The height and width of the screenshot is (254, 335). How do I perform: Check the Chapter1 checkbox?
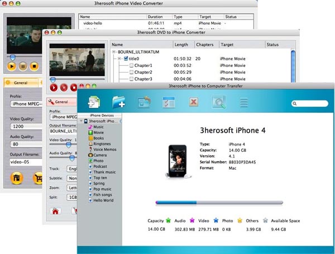(131, 65)
